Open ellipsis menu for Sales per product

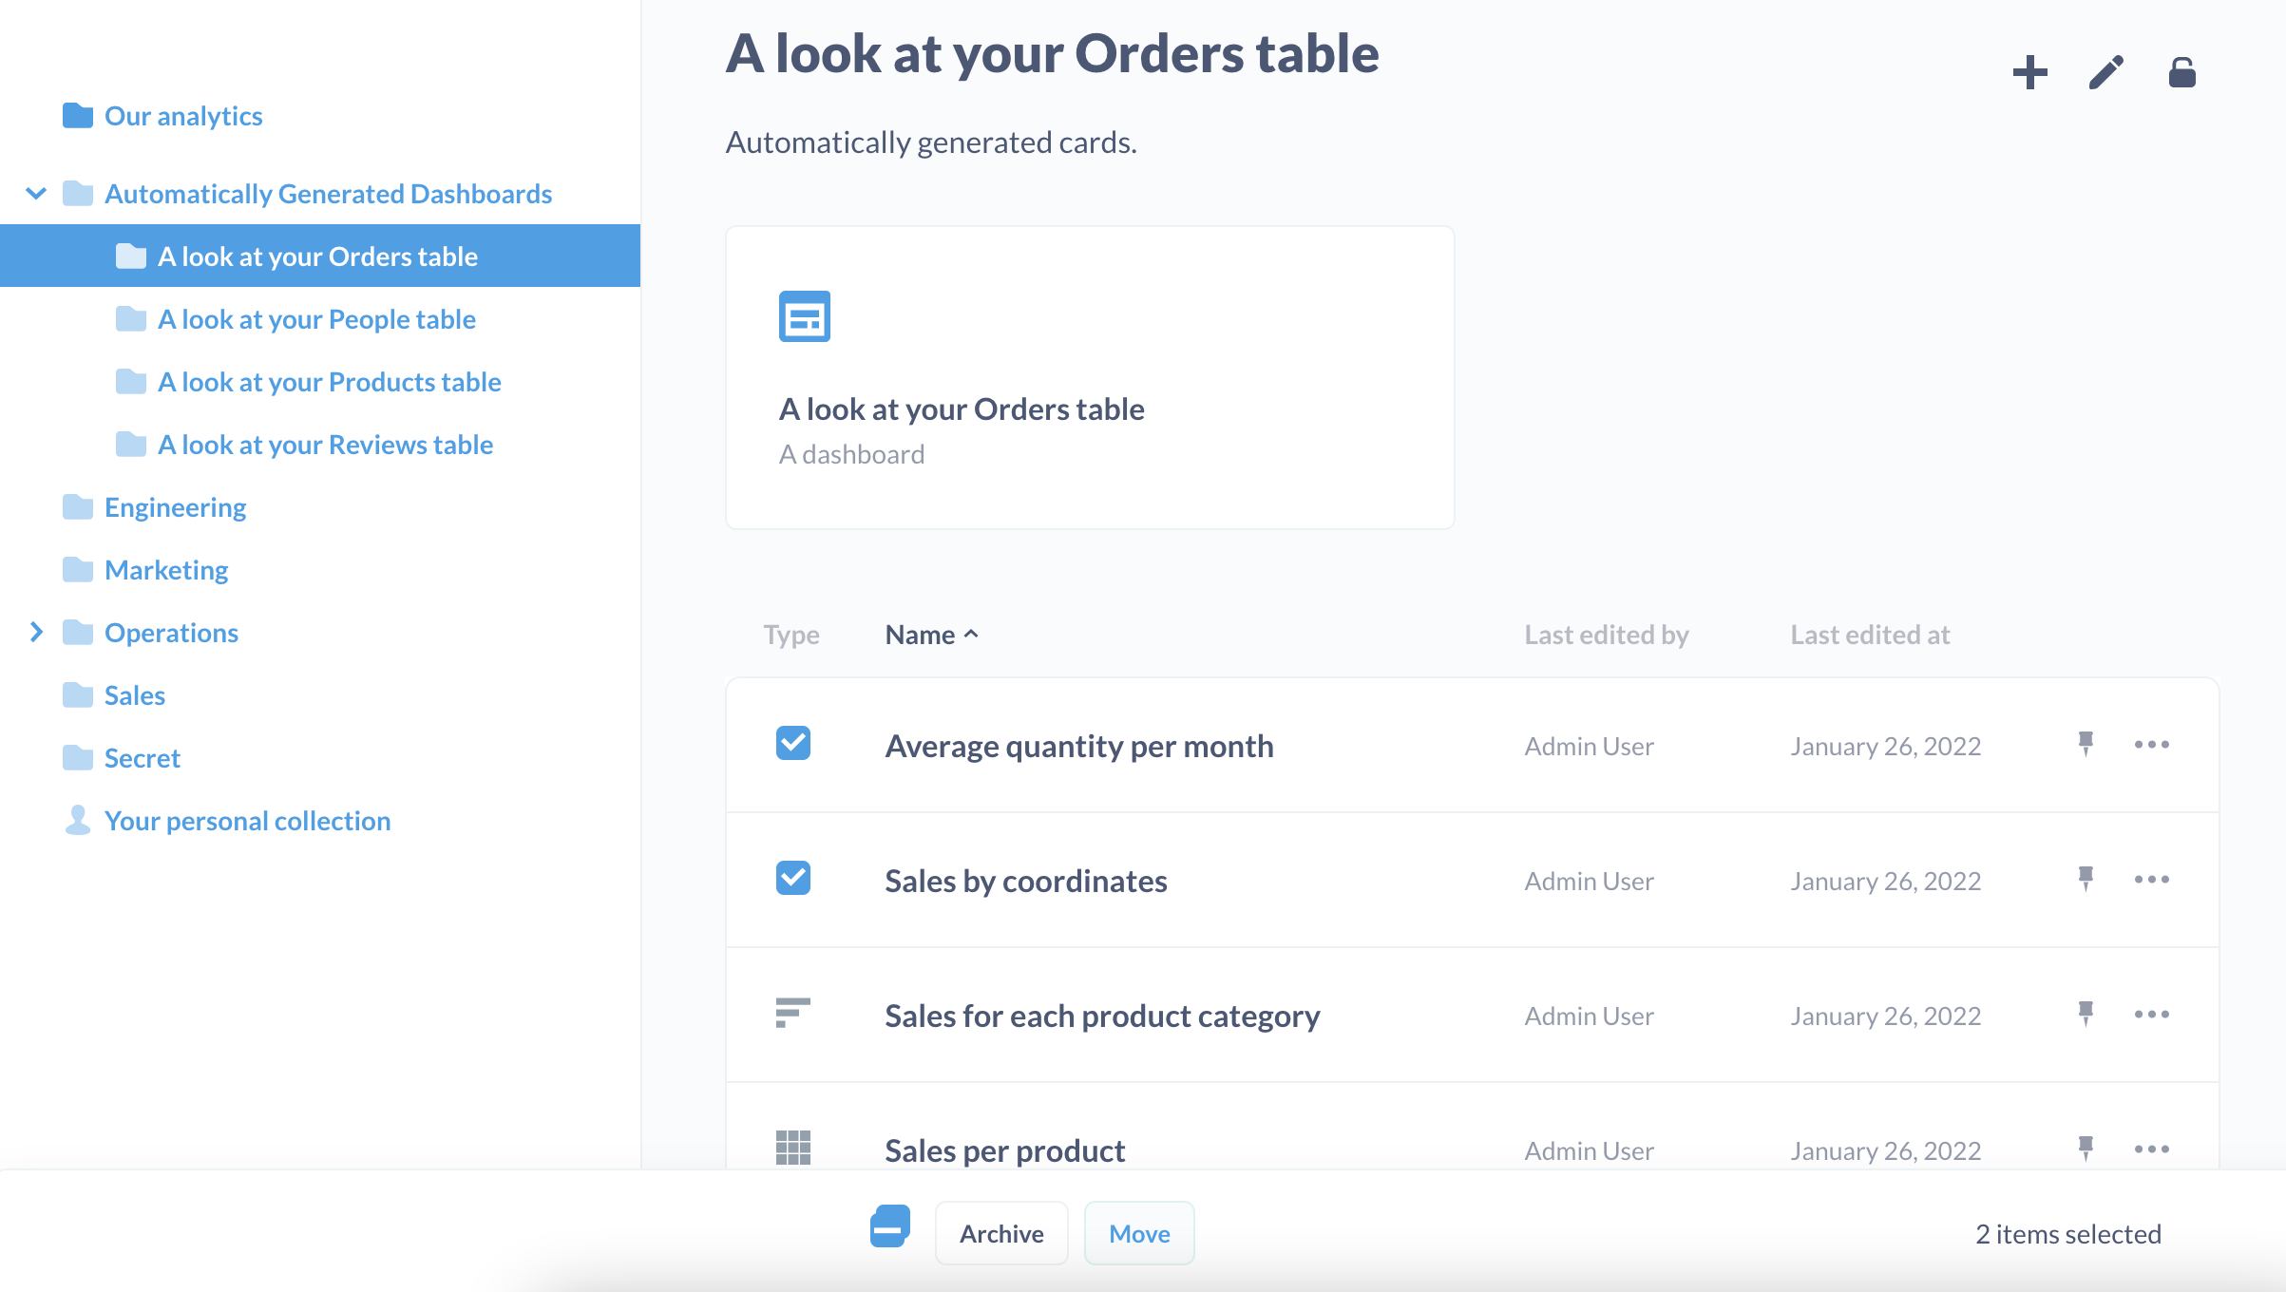click(x=2151, y=1149)
